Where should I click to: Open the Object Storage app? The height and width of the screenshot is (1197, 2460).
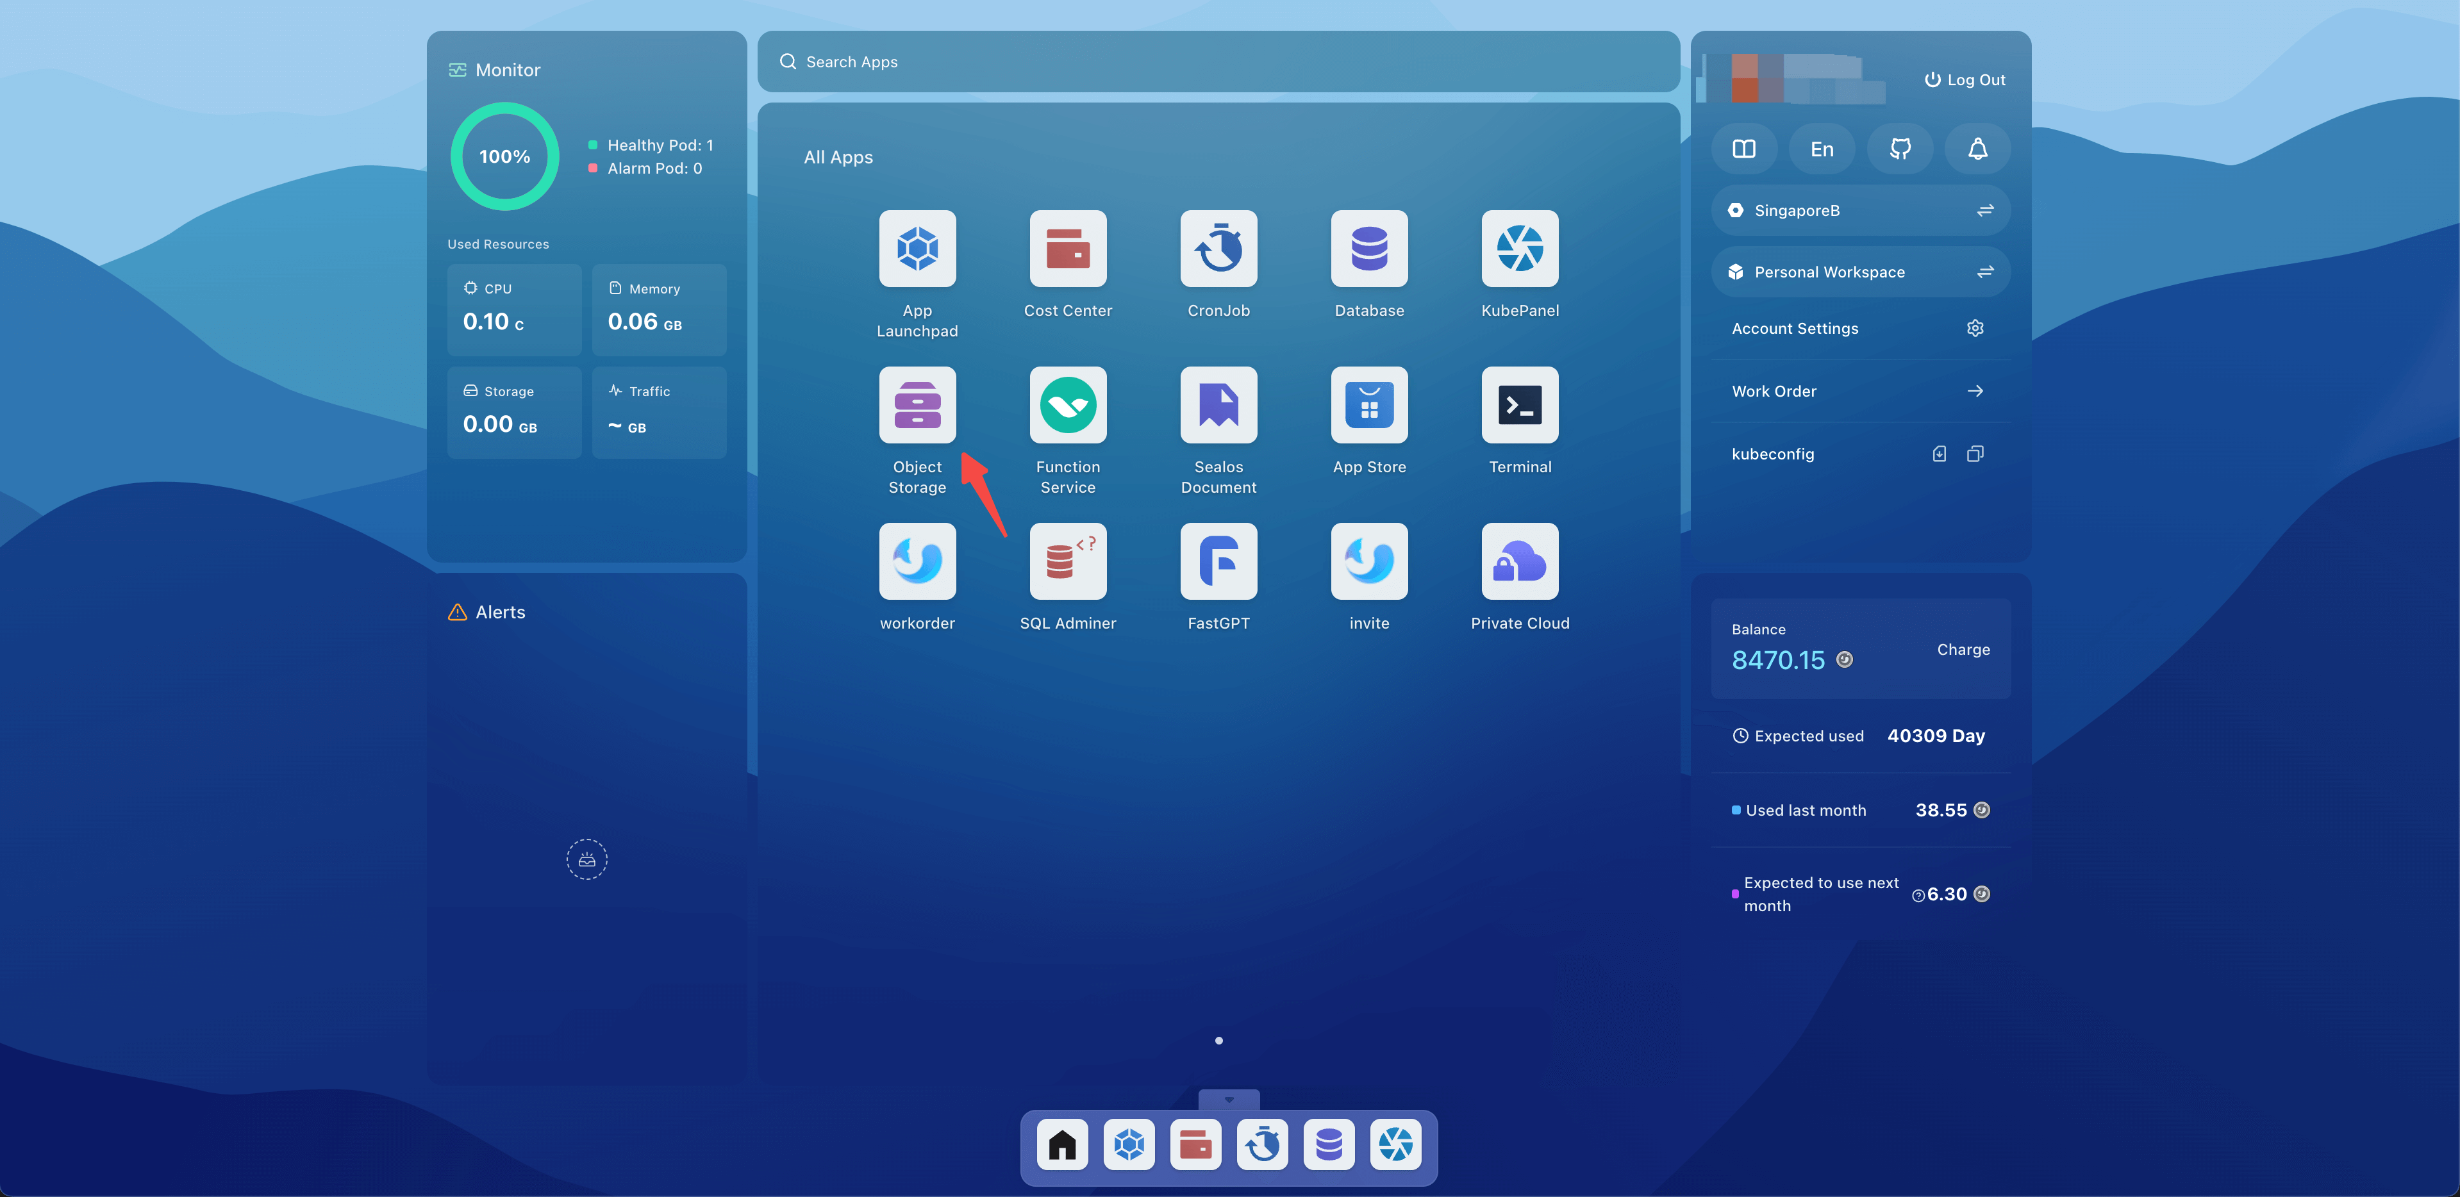click(x=917, y=405)
